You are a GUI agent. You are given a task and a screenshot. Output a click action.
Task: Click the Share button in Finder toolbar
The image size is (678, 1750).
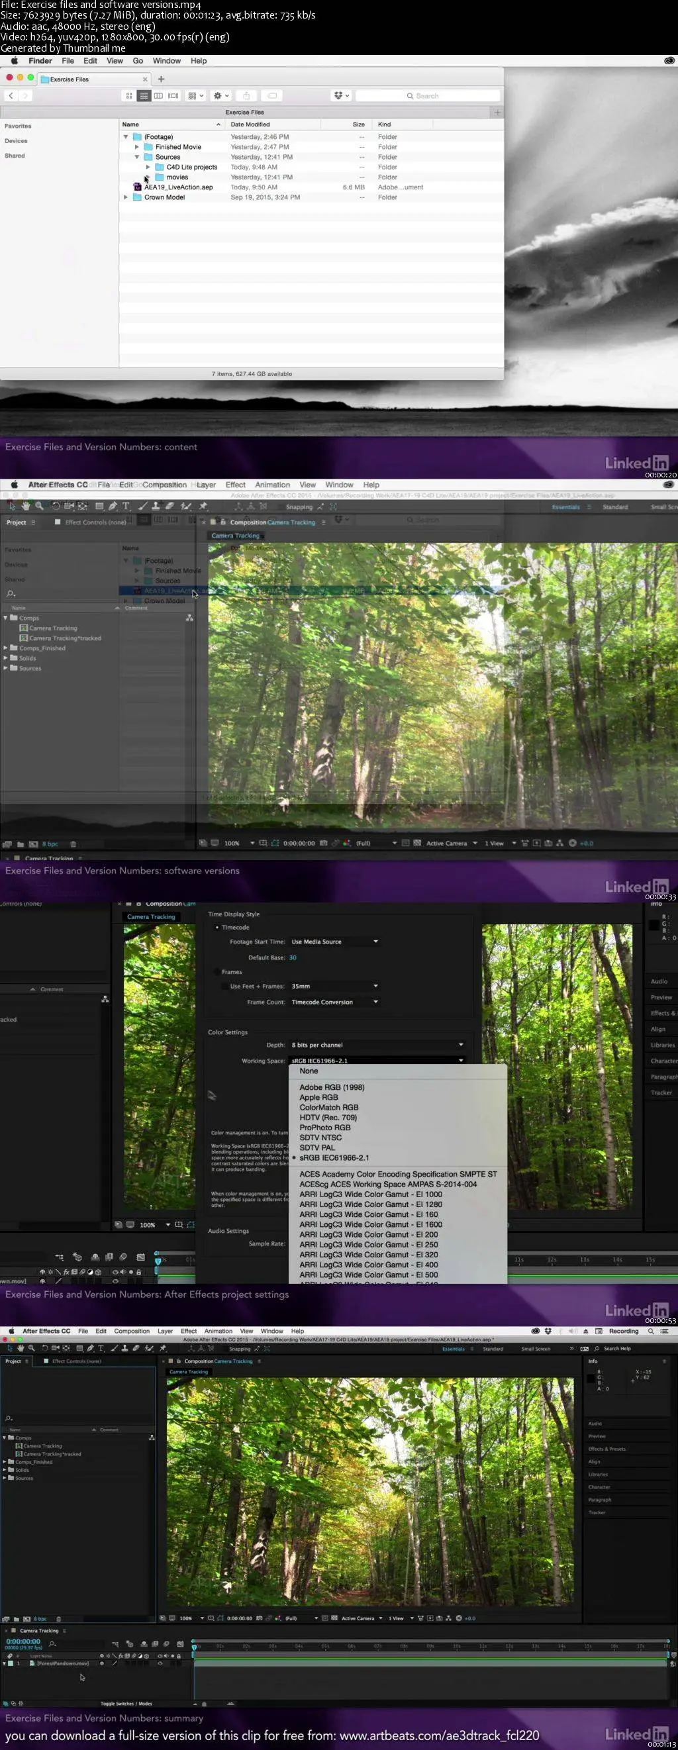point(246,96)
